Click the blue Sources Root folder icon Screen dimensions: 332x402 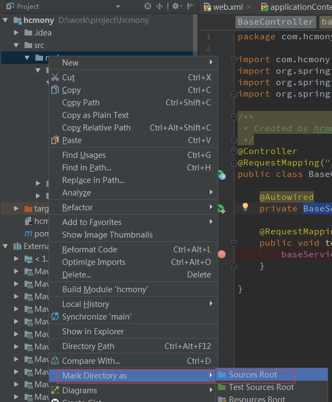[222, 375]
